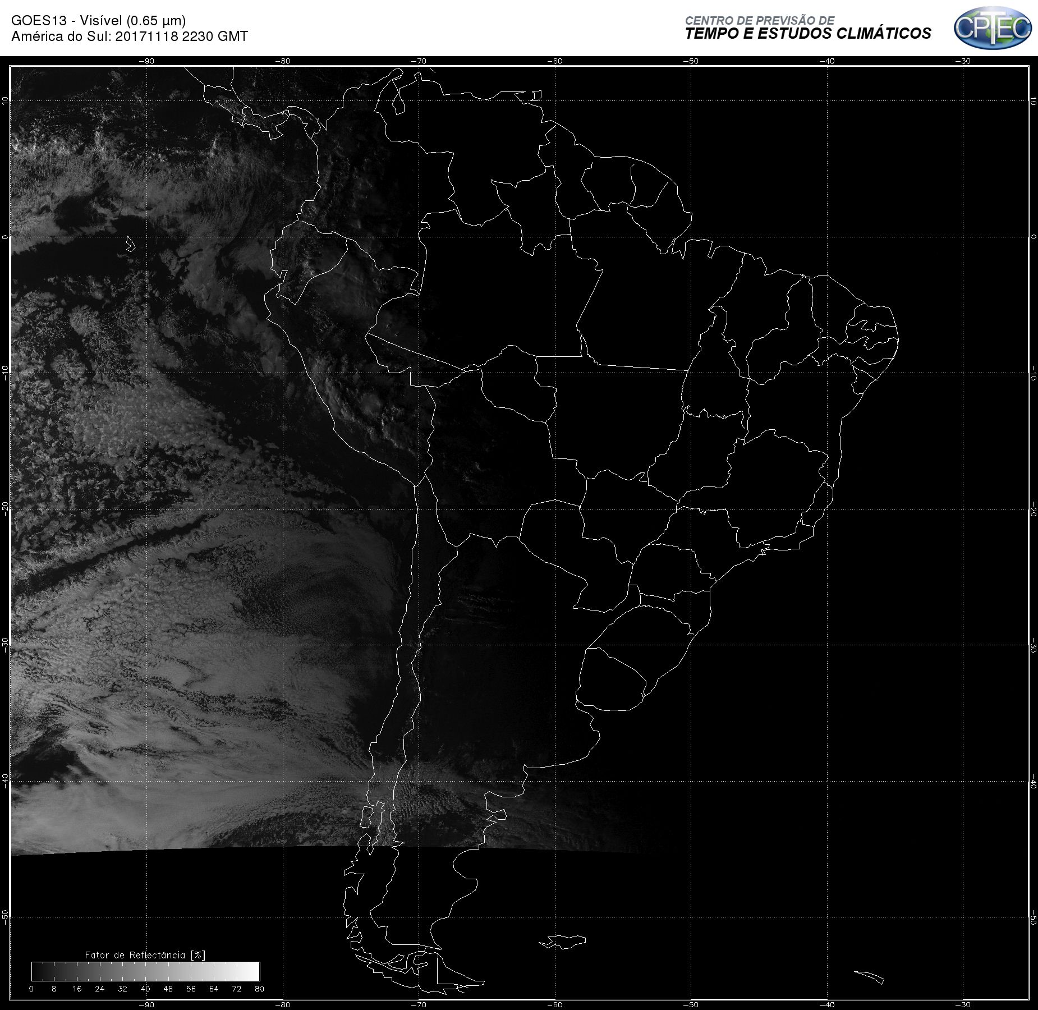Click the -90 longitude label on top axis
Screen dimensions: 1038x1010
[146, 61]
